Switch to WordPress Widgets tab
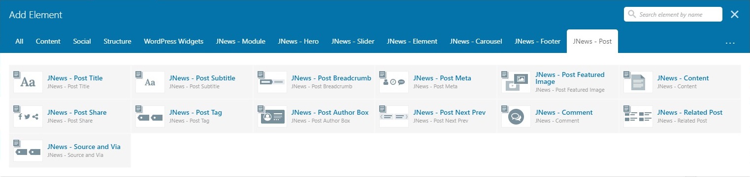 [x=174, y=41]
